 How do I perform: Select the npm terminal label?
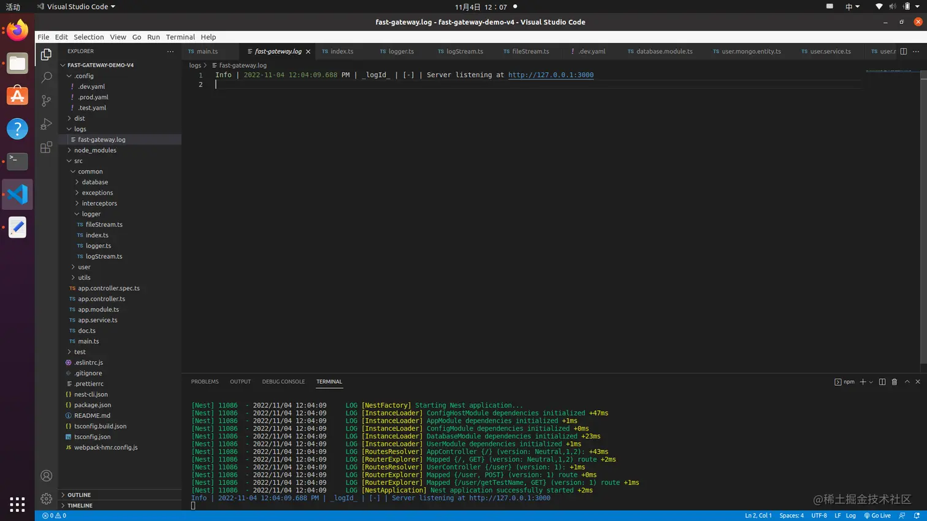[845, 382]
